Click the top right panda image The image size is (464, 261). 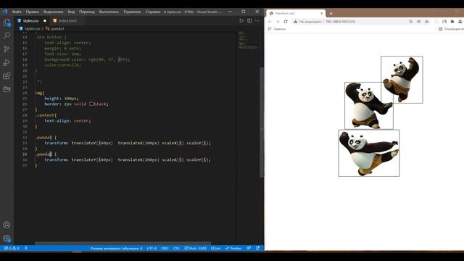point(402,80)
